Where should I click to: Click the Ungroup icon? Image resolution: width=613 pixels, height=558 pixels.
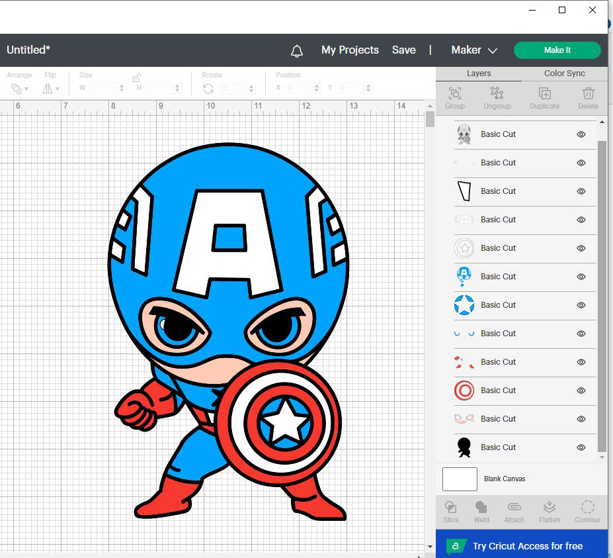(497, 93)
